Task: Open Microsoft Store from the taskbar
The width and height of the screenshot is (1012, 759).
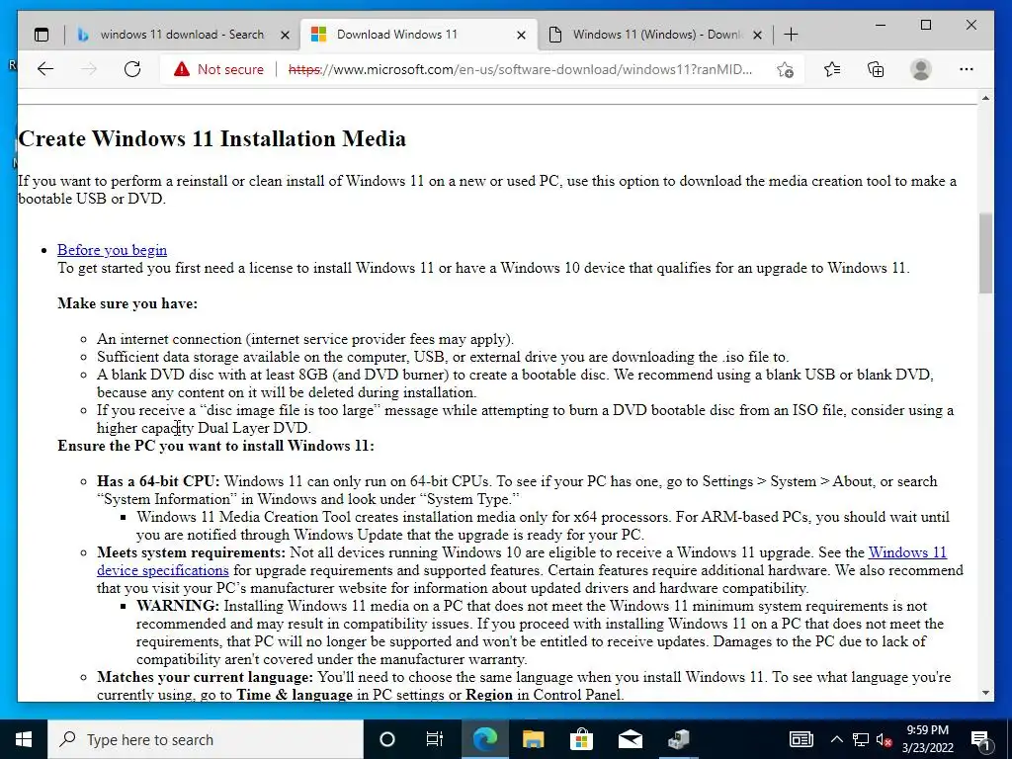Action: pos(581,739)
